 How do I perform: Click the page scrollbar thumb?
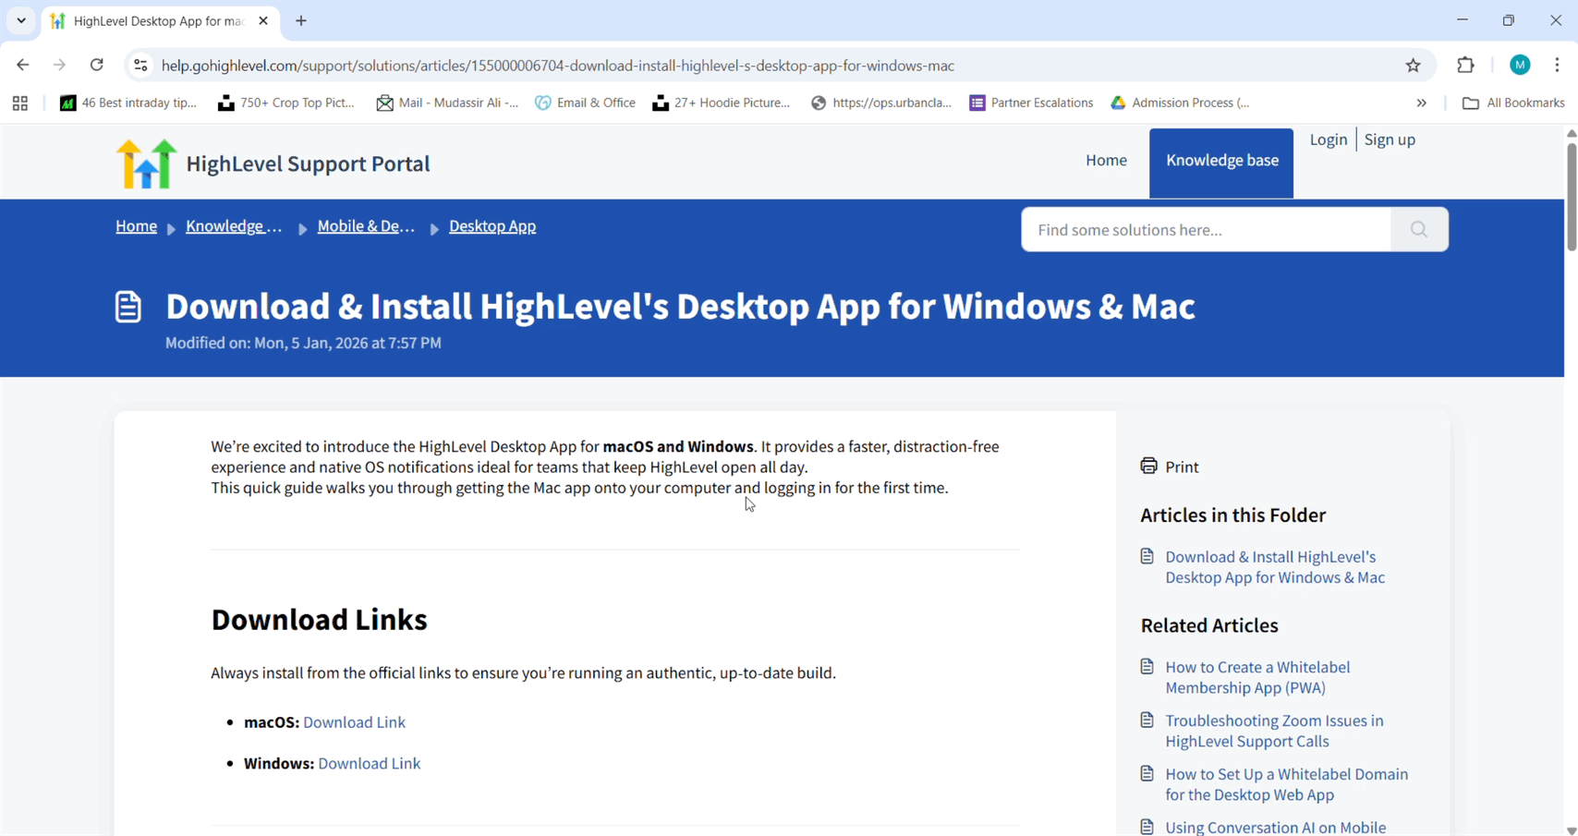pos(1572,197)
